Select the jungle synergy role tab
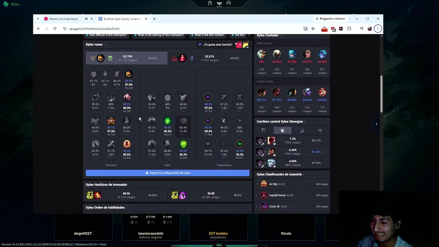 coord(283,130)
